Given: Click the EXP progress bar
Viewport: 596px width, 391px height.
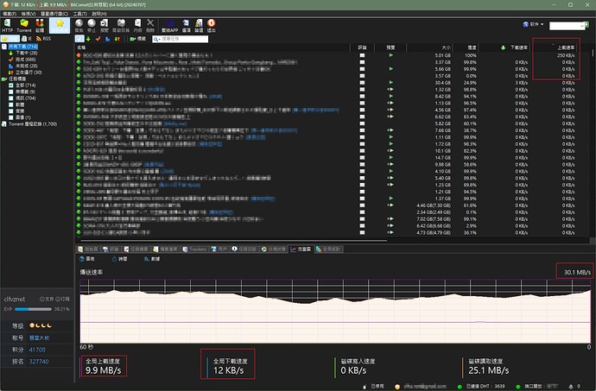Looking at the screenshot, I should 33,309.
